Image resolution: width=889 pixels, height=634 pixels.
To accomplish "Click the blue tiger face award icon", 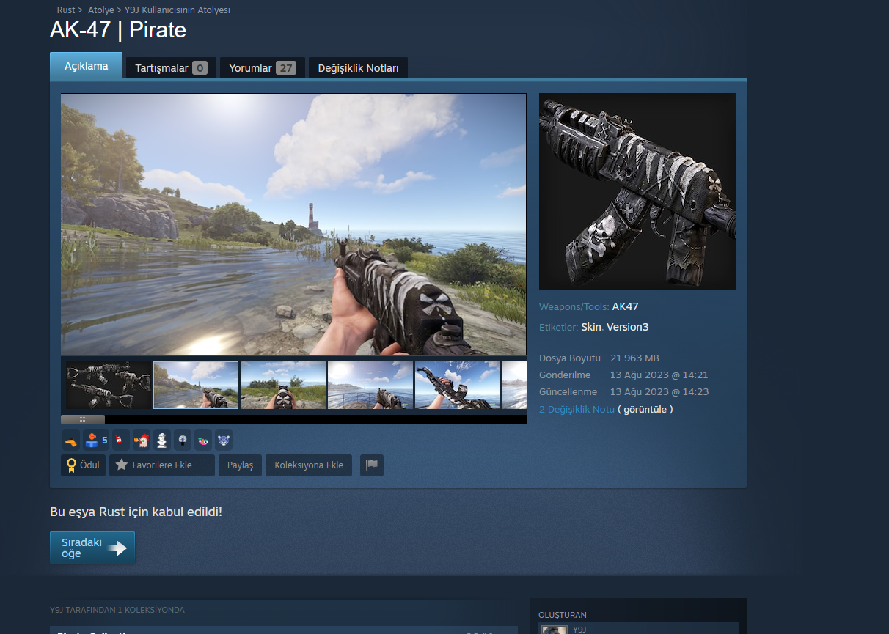I will pyautogui.click(x=223, y=440).
